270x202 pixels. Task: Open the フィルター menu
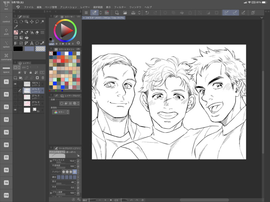(x=120, y=7)
